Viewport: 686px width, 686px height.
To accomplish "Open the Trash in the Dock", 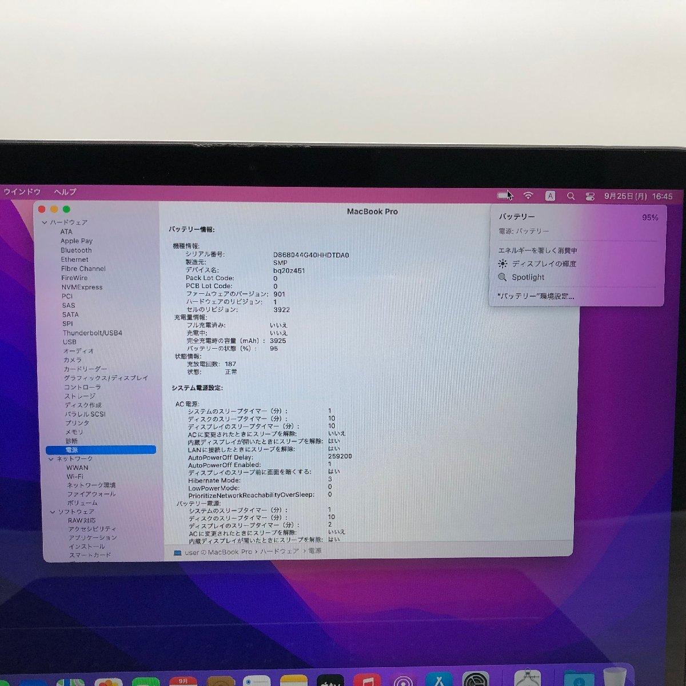I will [615, 677].
